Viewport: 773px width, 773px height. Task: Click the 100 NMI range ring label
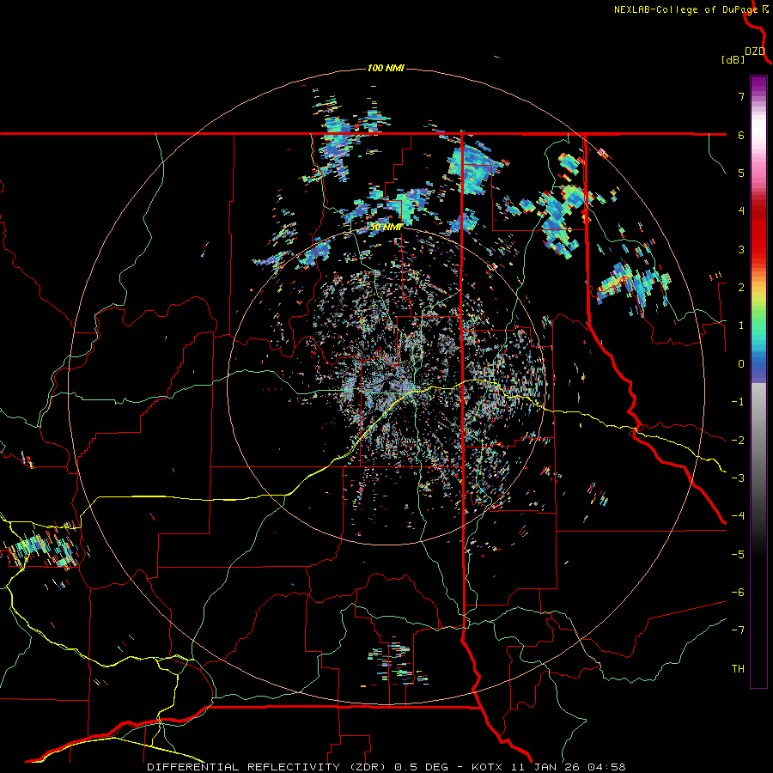(386, 68)
